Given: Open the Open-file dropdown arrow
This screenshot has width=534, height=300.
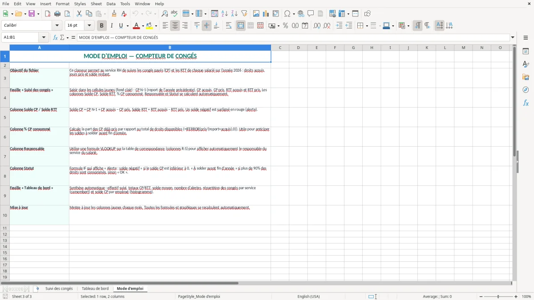Looking at the screenshot, I should click(x=24, y=14).
